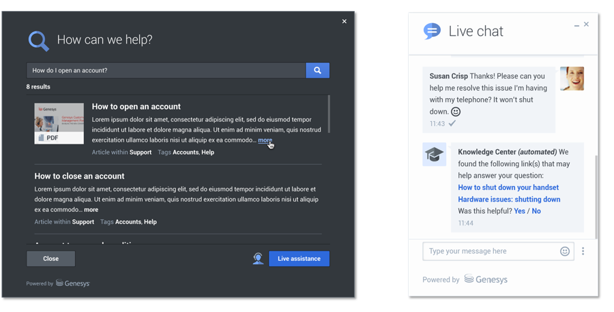The width and height of the screenshot is (614, 312).
Task: Open 'Hardware issues: shutting down' link
Action: pyautogui.click(x=509, y=200)
